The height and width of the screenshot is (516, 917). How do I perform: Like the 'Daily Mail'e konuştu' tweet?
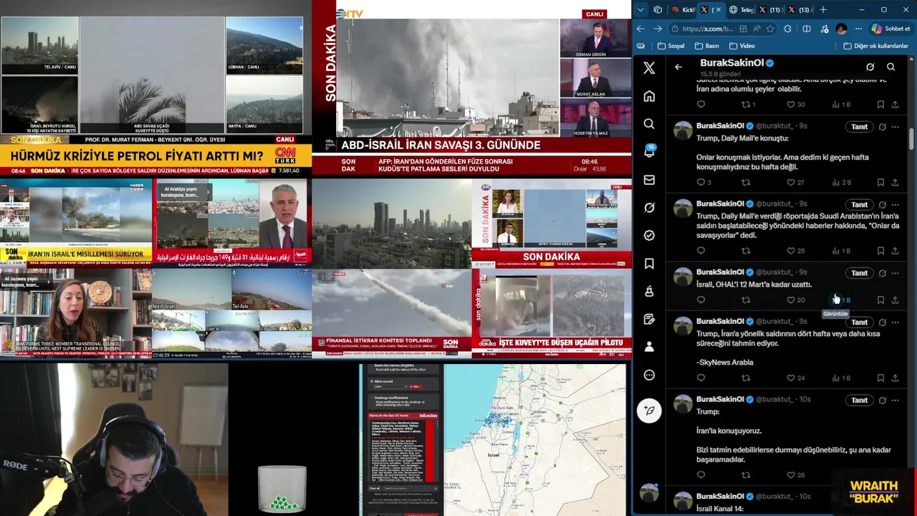[791, 182]
